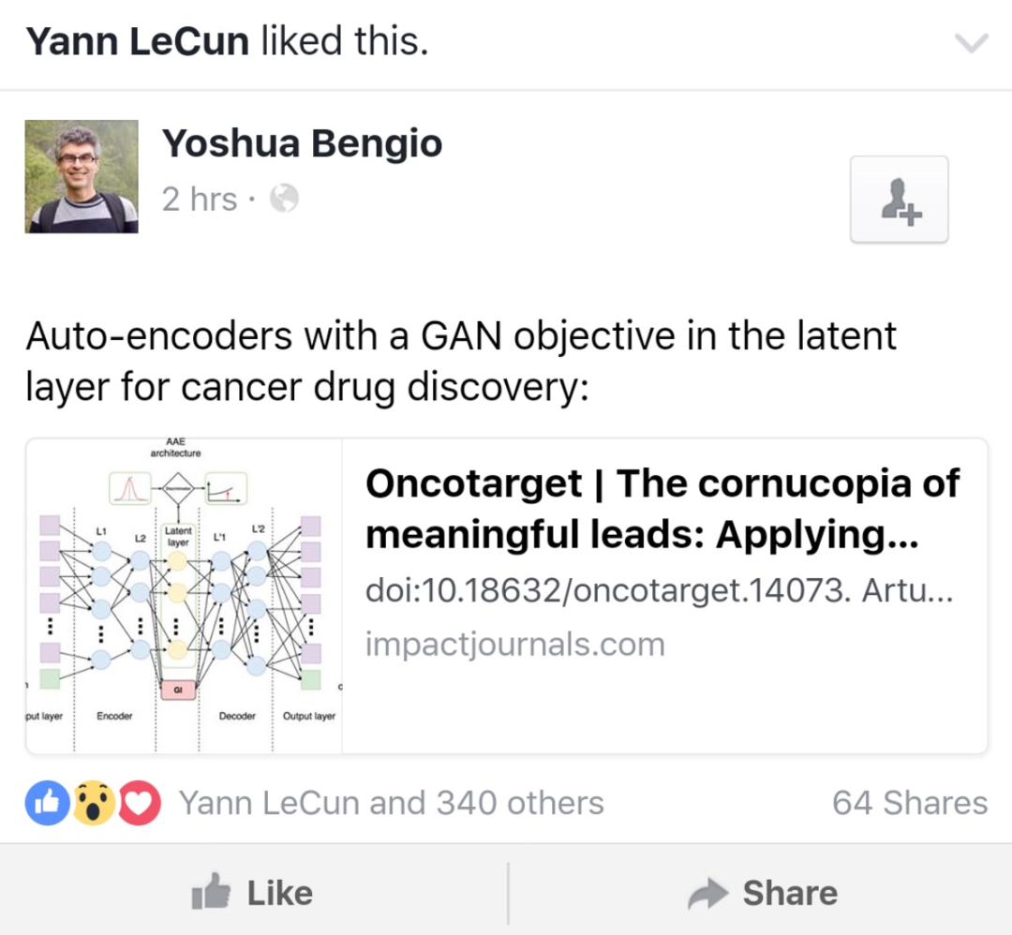This screenshot has width=1012, height=935.
Task: View the 64 Shares list
Action: point(909,803)
